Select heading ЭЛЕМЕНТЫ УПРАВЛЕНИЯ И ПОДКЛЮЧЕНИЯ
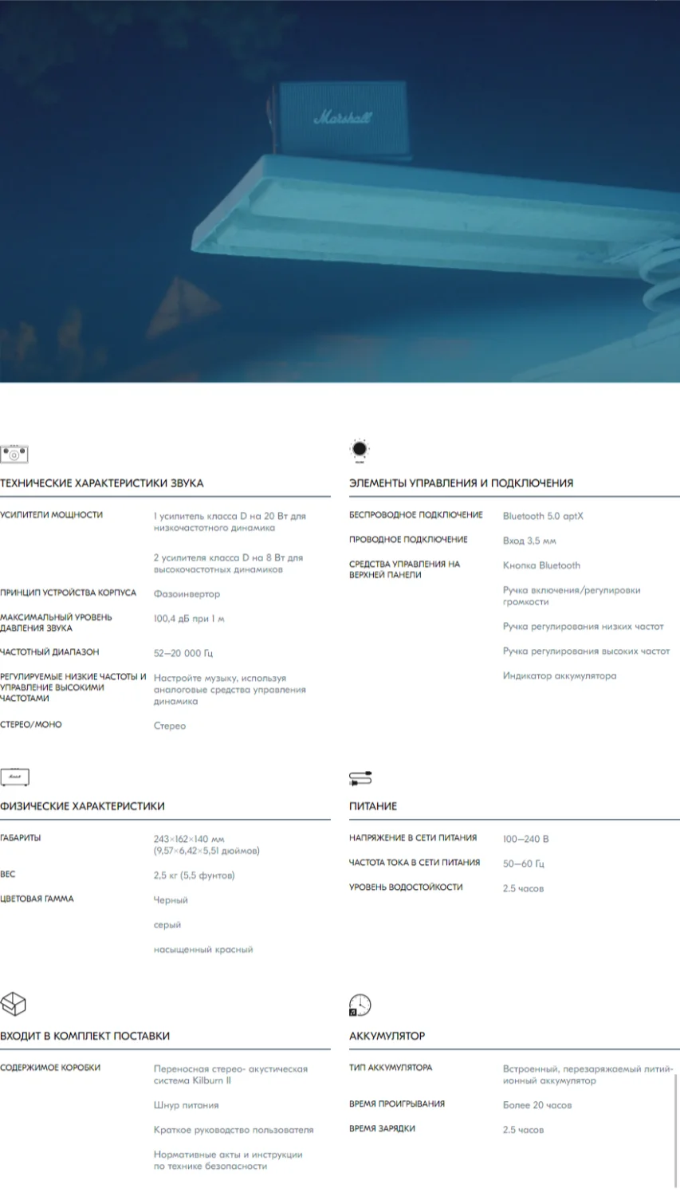 462,483
